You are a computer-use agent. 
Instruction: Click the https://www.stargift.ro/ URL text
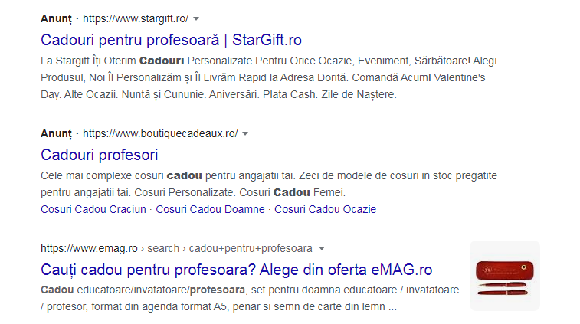[x=135, y=18]
